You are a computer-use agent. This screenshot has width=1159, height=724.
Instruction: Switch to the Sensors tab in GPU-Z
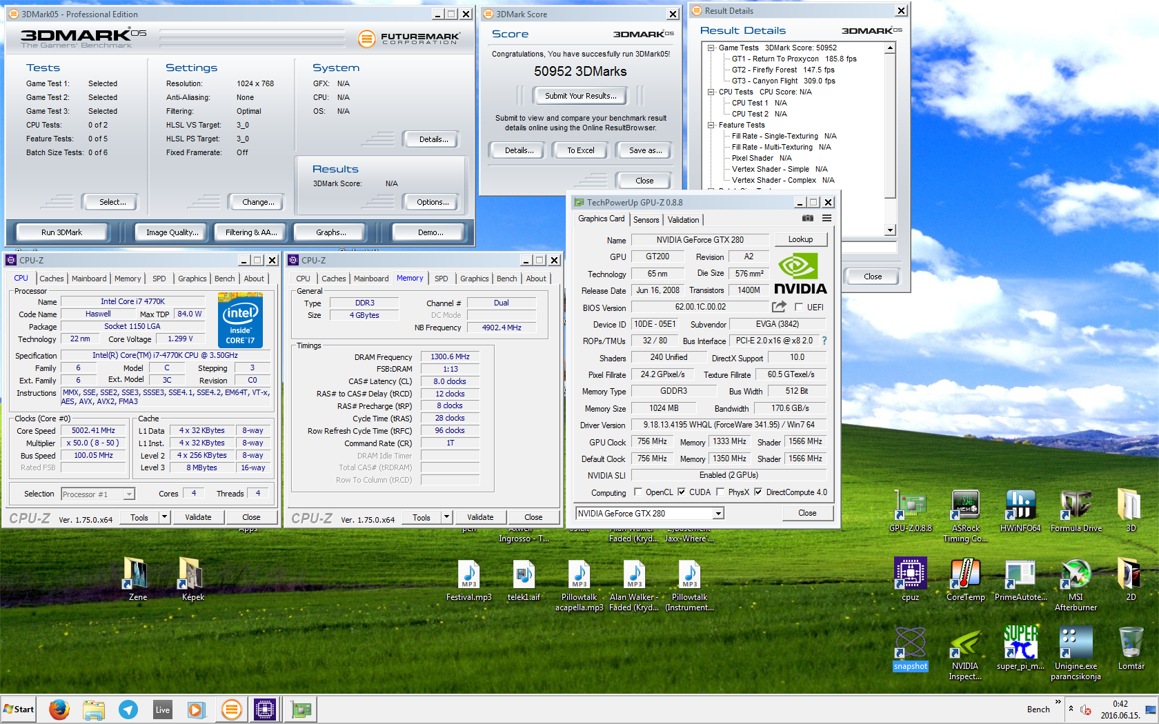coord(646,219)
